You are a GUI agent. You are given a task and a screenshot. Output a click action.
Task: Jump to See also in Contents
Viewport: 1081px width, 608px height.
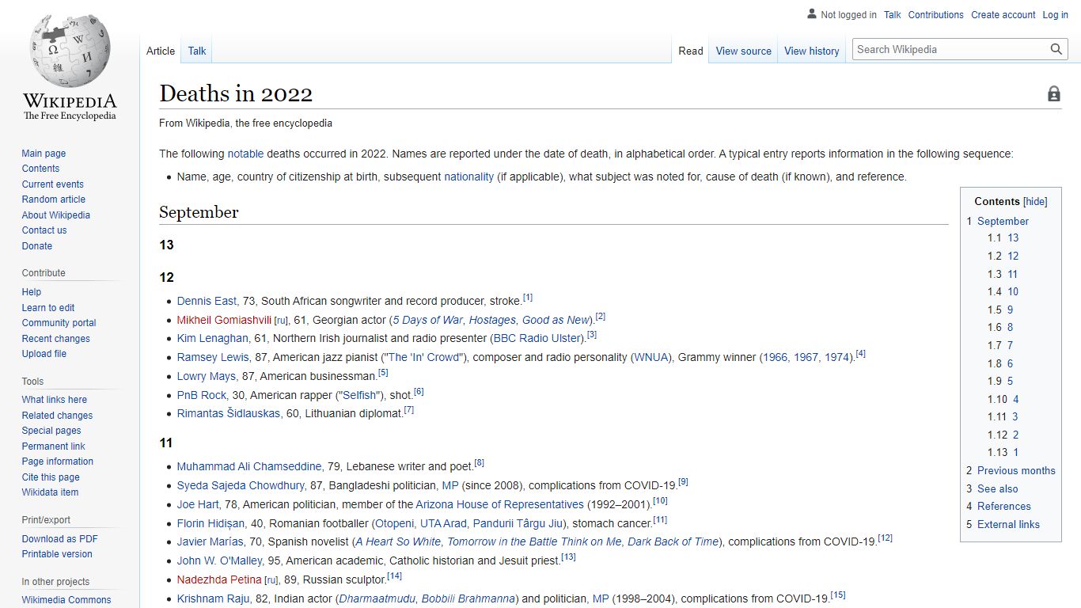click(x=997, y=489)
